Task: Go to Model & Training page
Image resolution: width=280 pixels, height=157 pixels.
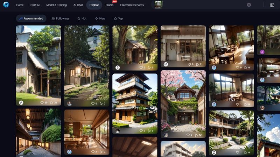Action: pos(56,5)
